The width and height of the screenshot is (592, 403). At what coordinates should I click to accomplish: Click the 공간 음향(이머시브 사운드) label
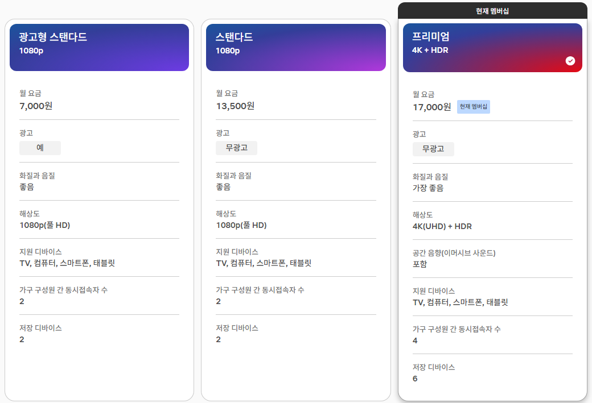click(x=454, y=252)
